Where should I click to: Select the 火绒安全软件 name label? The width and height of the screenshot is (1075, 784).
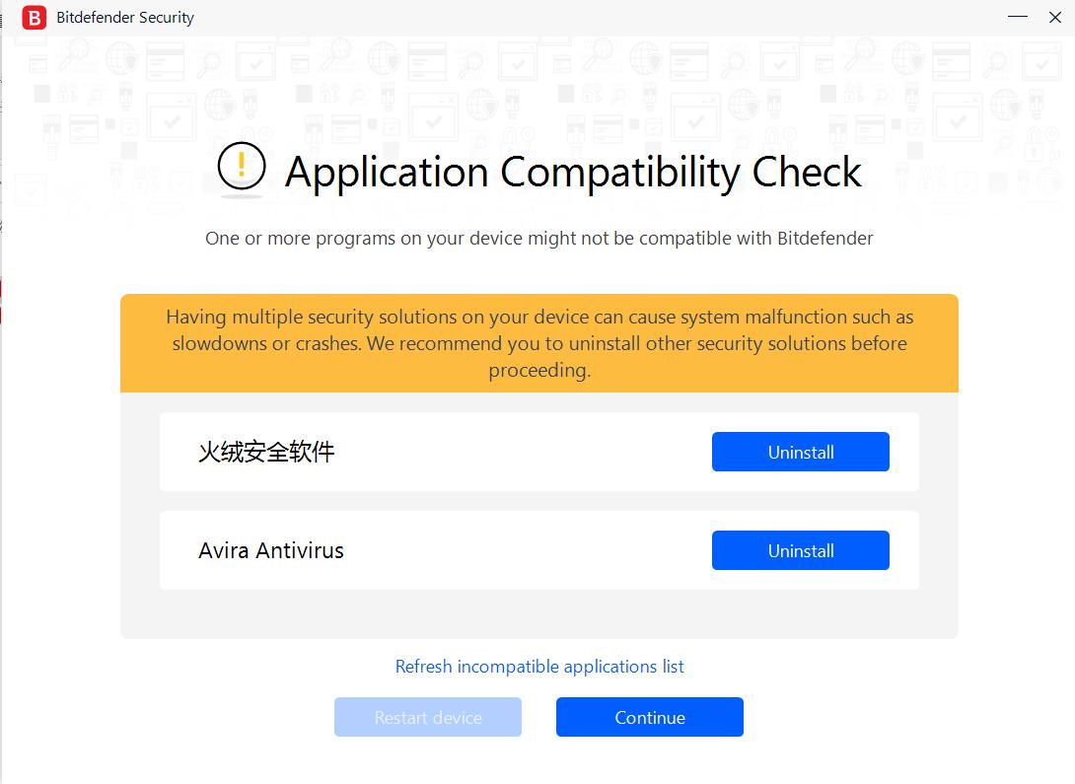[x=266, y=452]
